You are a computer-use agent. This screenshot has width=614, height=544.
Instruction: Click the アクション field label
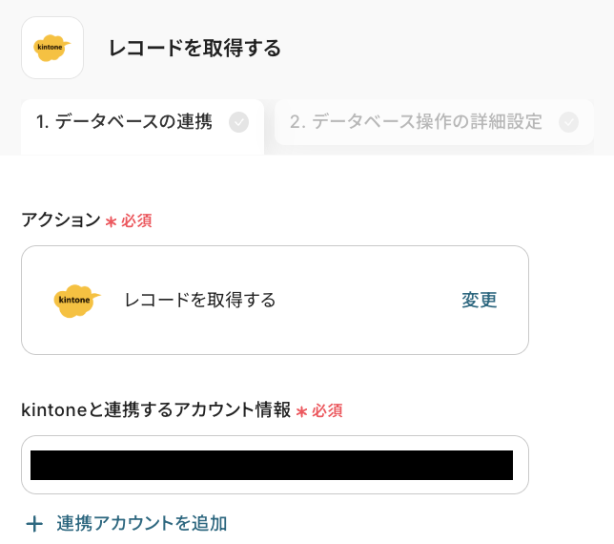pyautogui.click(x=60, y=220)
